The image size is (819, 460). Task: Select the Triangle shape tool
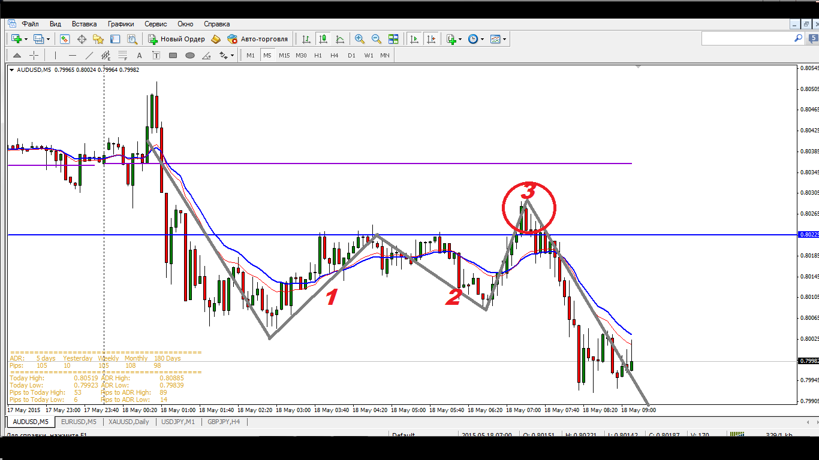point(207,56)
